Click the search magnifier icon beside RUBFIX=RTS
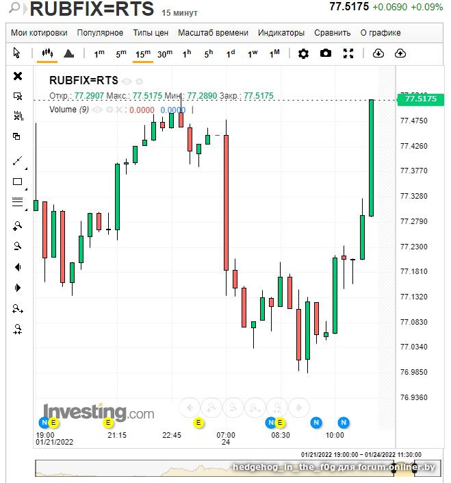This screenshot has height=483, width=451. 14,8
